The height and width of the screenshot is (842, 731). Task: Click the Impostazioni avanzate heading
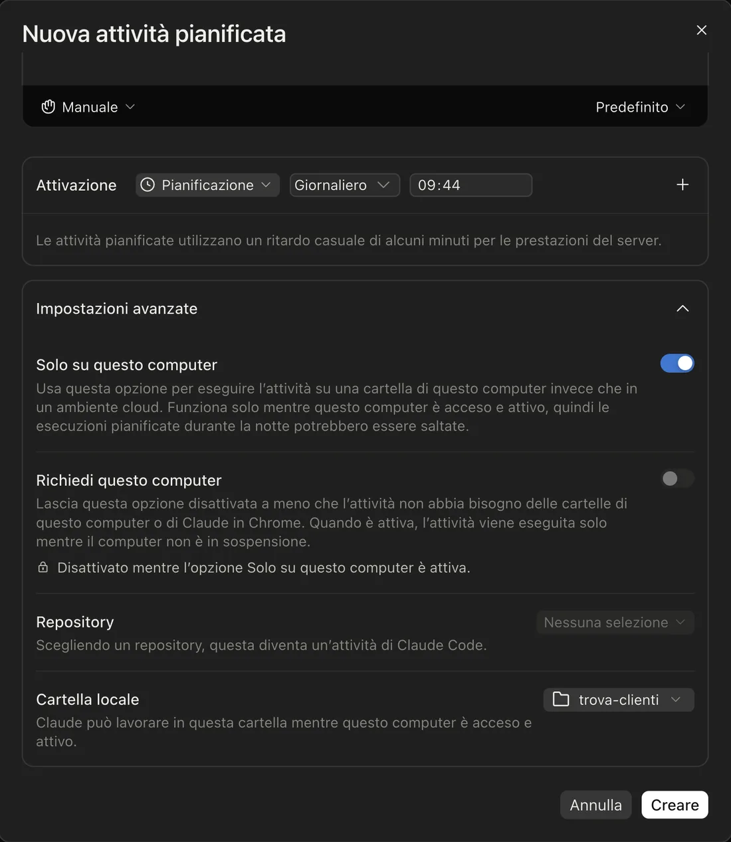[116, 308]
